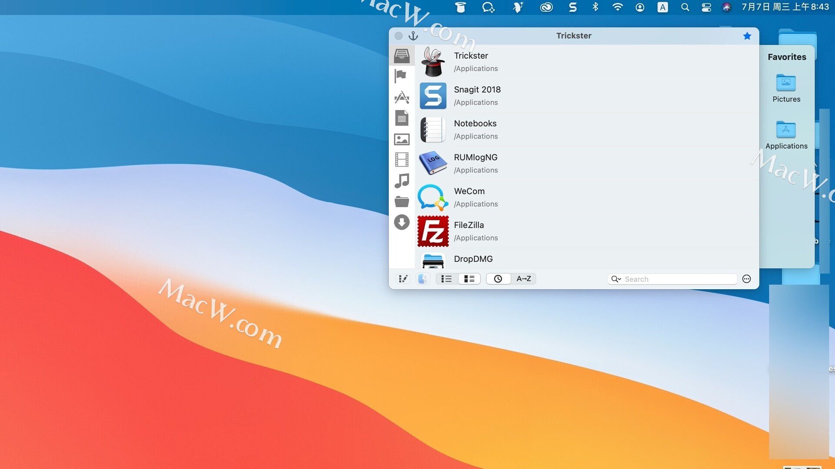Open the Applications folder in Favorites
This screenshot has width=835, height=469.
[x=786, y=135]
